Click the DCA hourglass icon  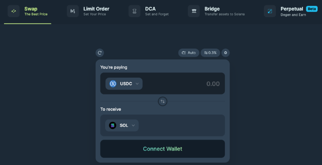134,11
